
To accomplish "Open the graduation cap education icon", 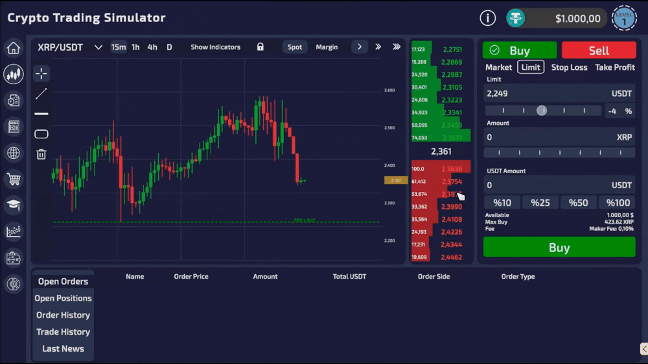I will tap(14, 205).
